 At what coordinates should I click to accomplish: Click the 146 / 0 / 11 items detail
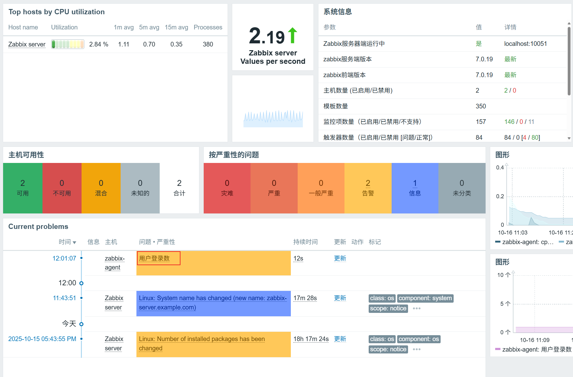pyautogui.click(x=519, y=122)
